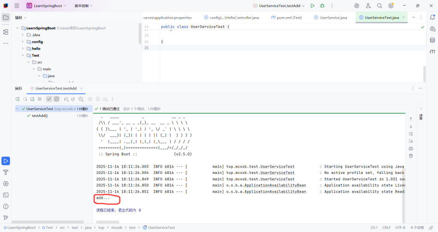Print console output using printer icon
This screenshot has height=232, width=438.
coord(411,148)
